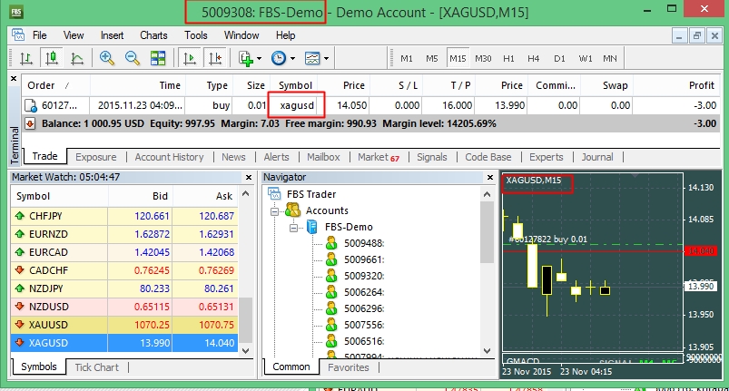
Task: Open the Mailbox tab
Action: [x=323, y=157]
